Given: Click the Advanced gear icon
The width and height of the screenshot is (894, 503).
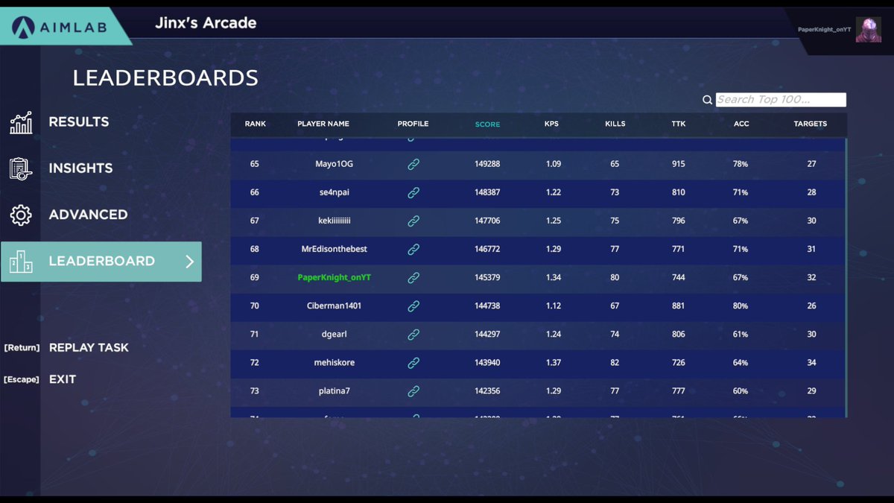Looking at the screenshot, I should 21,215.
